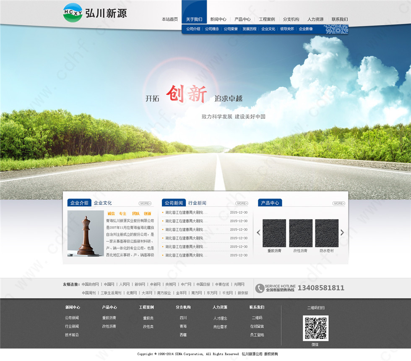Click the chess piece company image
The height and width of the screenshot is (361, 411).
86,233
